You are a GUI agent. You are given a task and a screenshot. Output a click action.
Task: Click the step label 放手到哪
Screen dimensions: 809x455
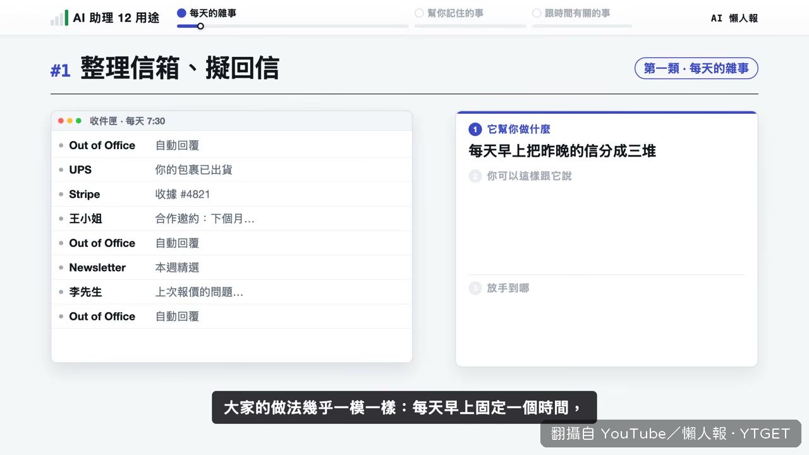point(508,288)
